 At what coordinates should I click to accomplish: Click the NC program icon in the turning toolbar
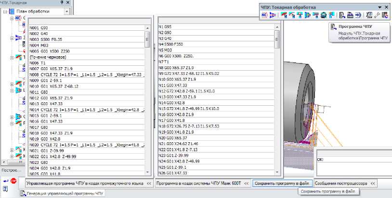tap(264, 15)
